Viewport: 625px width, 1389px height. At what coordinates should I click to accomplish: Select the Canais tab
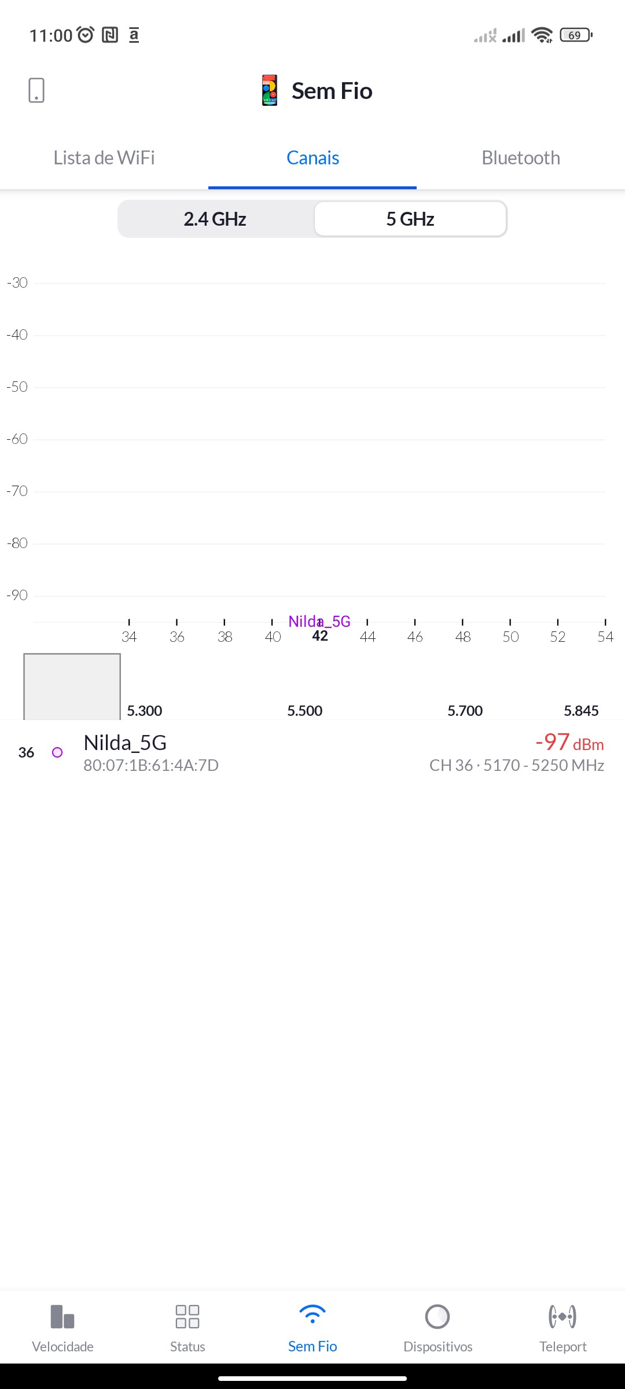[312, 158]
